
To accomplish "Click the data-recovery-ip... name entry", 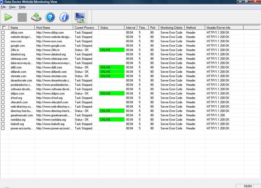I will tap(21, 63).
